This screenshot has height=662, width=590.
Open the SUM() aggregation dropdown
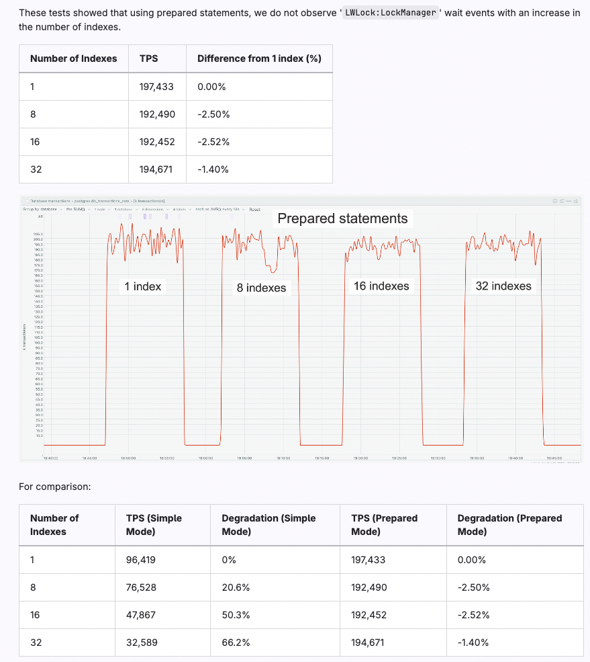pos(76,209)
